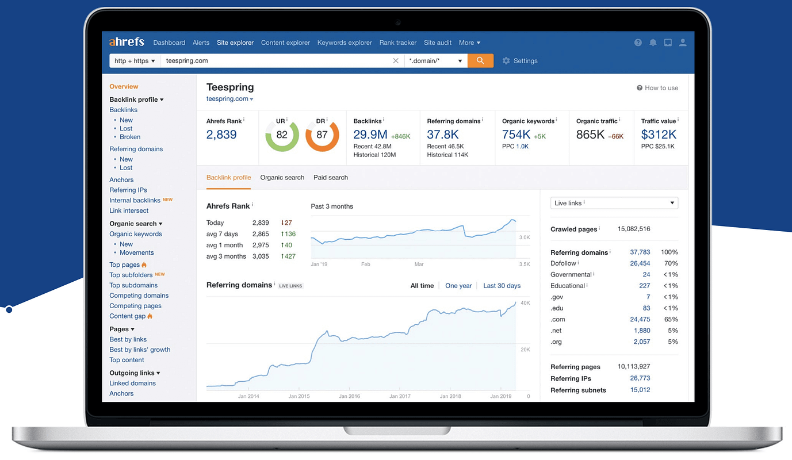The image size is (792, 460).
Task: Open the Live links dropdown
Action: (614, 203)
